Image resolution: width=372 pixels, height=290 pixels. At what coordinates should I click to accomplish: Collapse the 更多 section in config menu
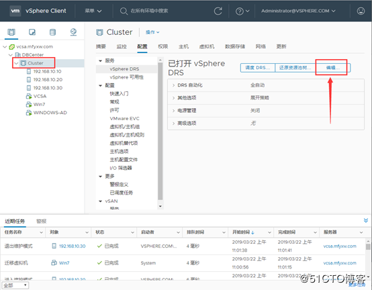(100, 177)
